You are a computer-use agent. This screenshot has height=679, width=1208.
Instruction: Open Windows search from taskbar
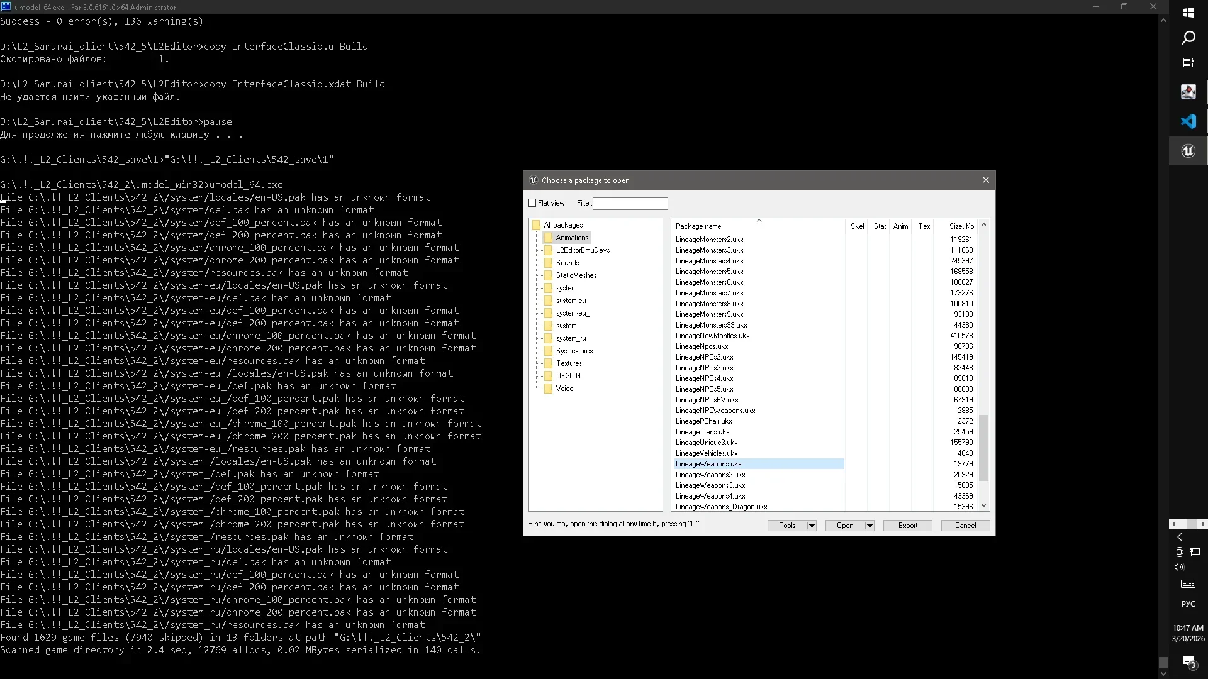click(x=1188, y=38)
